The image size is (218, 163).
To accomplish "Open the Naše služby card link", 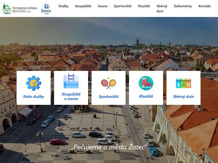I will [34, 96].
